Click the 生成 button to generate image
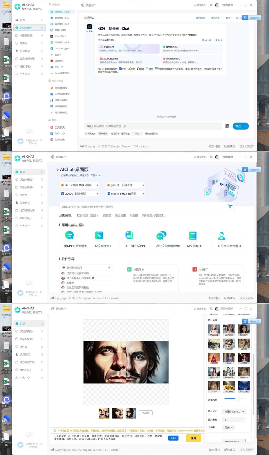 [x=193, y=438]
